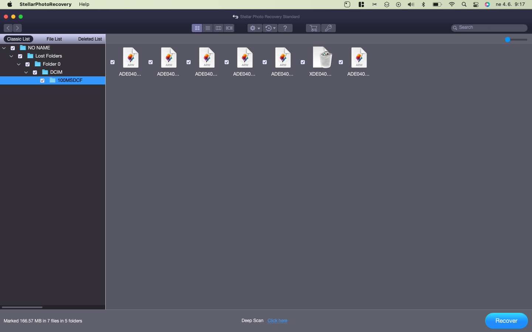Screen dimensions: 532x332
Task: Open the volume control in menu bar
Action: [x=411, y=4]
